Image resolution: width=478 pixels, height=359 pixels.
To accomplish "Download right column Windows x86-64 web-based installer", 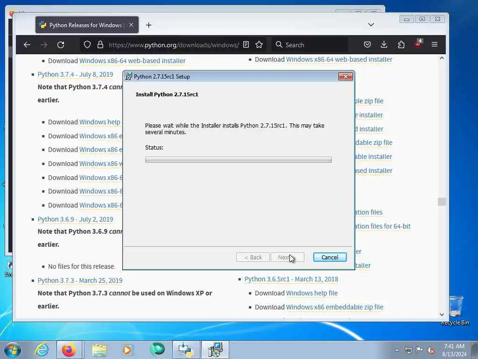I will [339, 59].
